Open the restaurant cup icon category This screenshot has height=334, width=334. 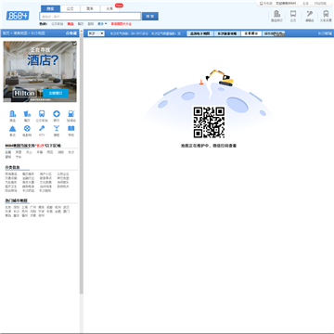pos(27,114)
